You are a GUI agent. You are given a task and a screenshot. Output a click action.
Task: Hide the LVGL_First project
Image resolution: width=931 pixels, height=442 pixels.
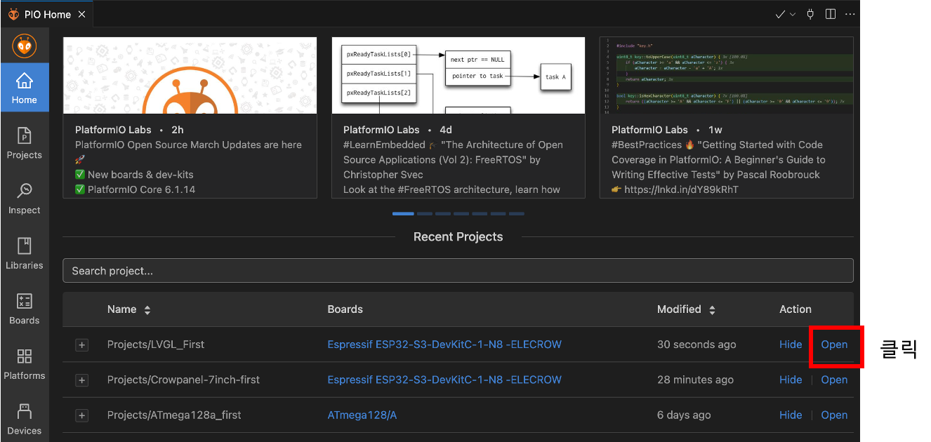(791, 344)
